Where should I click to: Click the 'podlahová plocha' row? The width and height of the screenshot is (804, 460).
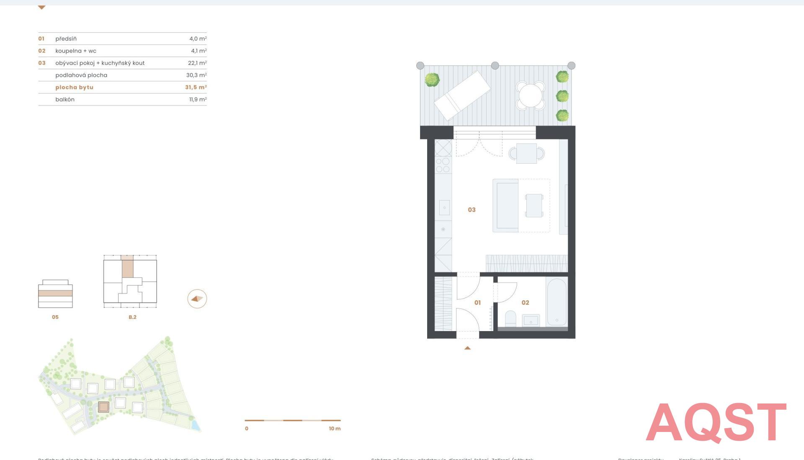122,75
